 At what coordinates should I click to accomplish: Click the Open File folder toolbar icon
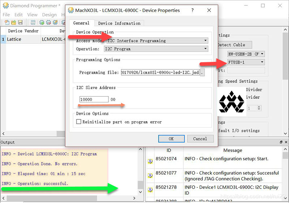pyautogui.click(x=14, y=22)
